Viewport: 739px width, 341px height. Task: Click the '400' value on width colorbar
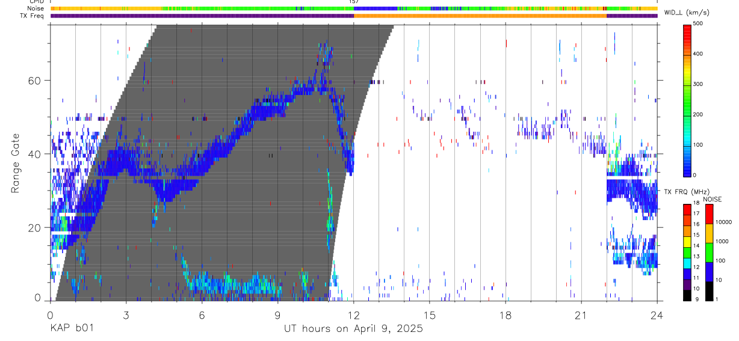699,54
